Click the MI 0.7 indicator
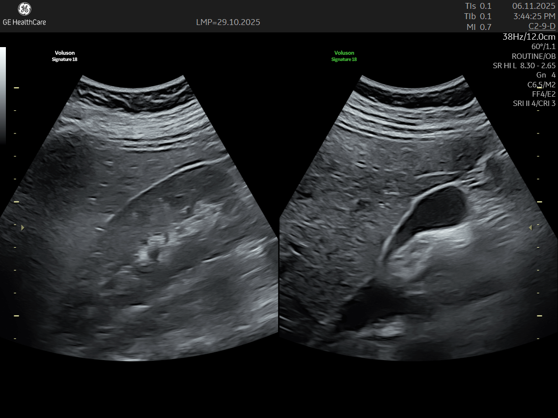 pyautogui.click(x=479, y=27)
